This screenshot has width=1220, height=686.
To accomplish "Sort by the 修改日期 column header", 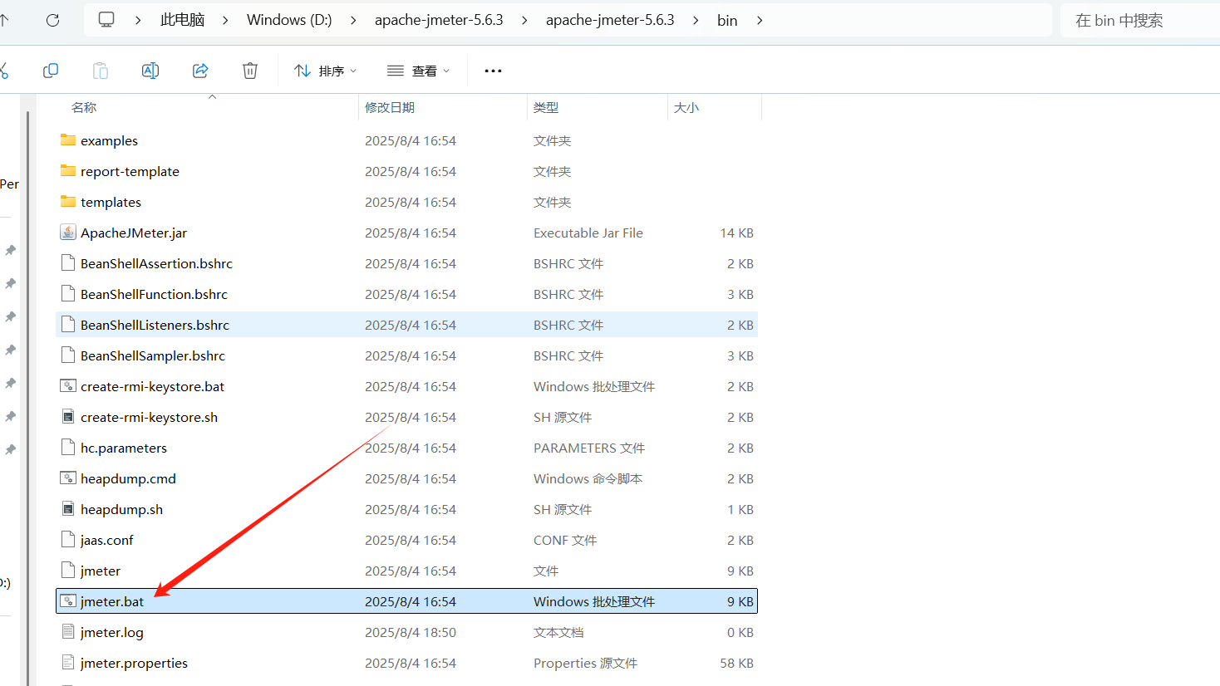I will (x=390, y=107).
